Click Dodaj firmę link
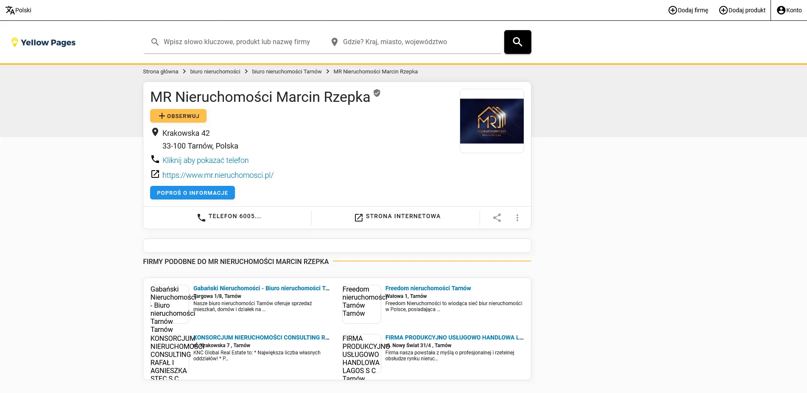807x393 pixels. [688, 10]
